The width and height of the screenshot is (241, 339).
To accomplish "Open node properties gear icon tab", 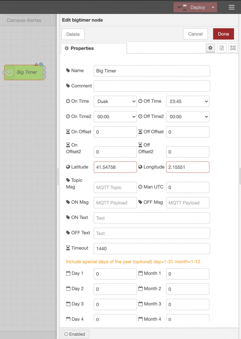I will tap(210, 48).
